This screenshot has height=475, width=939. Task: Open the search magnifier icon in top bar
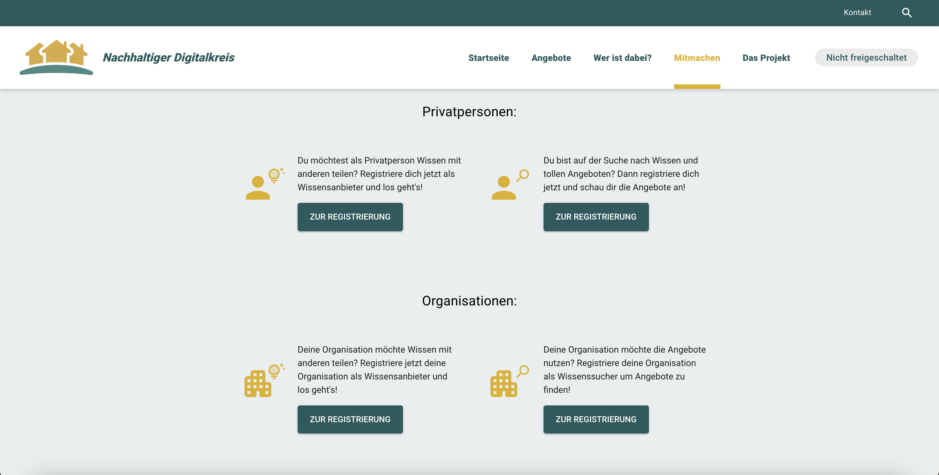pos(907,13)
